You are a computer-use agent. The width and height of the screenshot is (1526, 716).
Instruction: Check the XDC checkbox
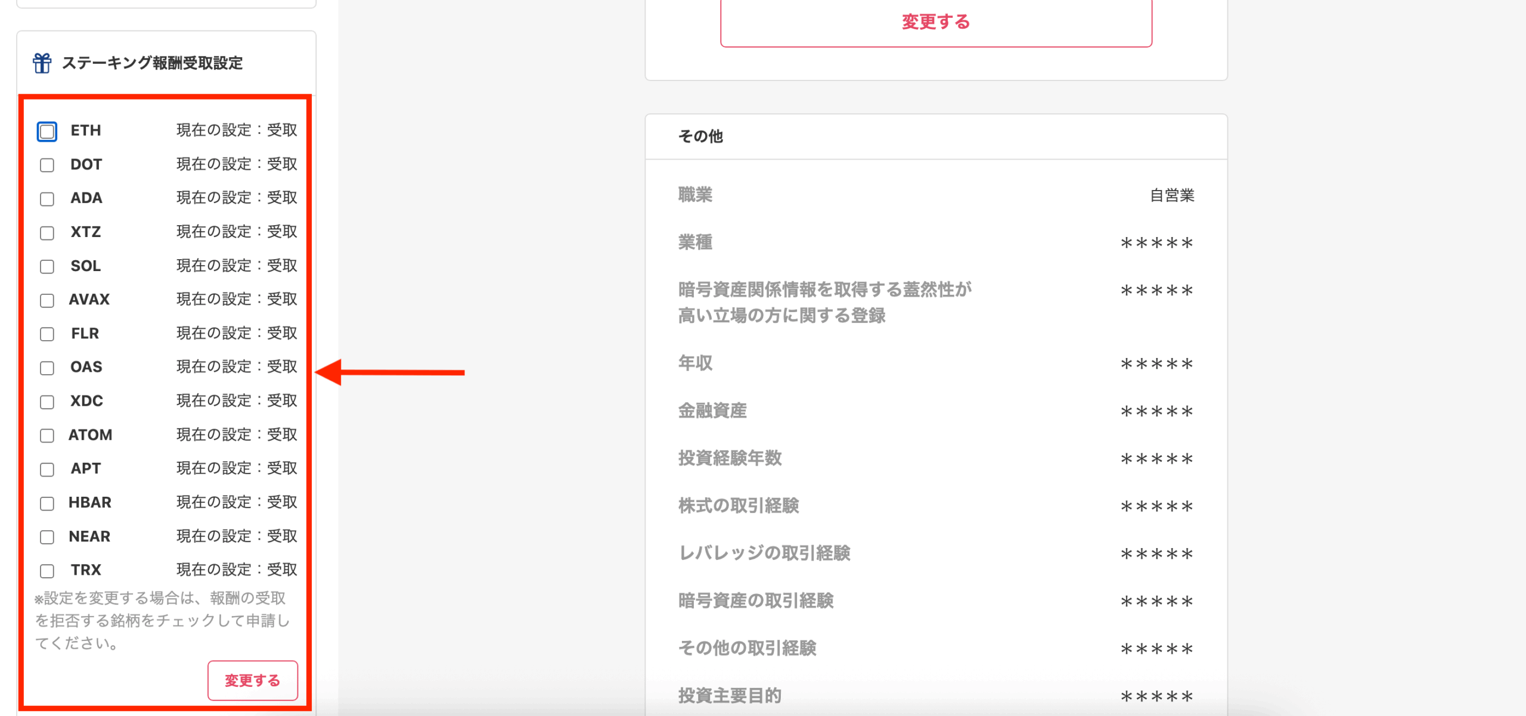tap(47, 402)
